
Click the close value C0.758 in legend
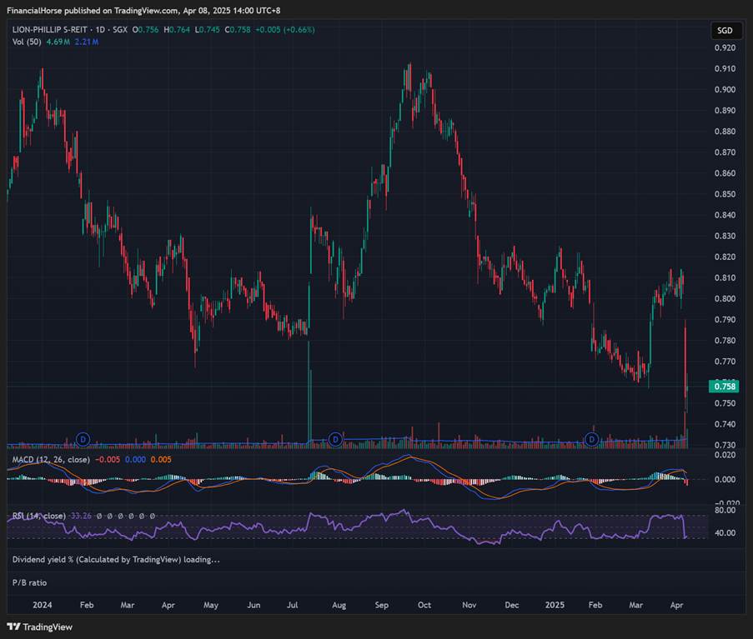tap(238, 30)
